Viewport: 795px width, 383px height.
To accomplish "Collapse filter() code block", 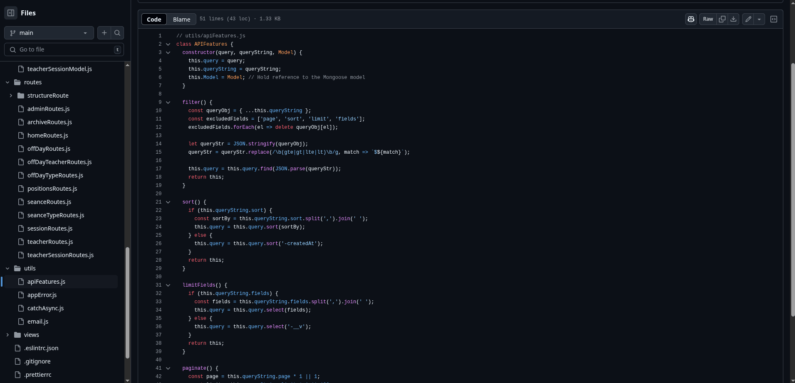I will tap(168, 102).
